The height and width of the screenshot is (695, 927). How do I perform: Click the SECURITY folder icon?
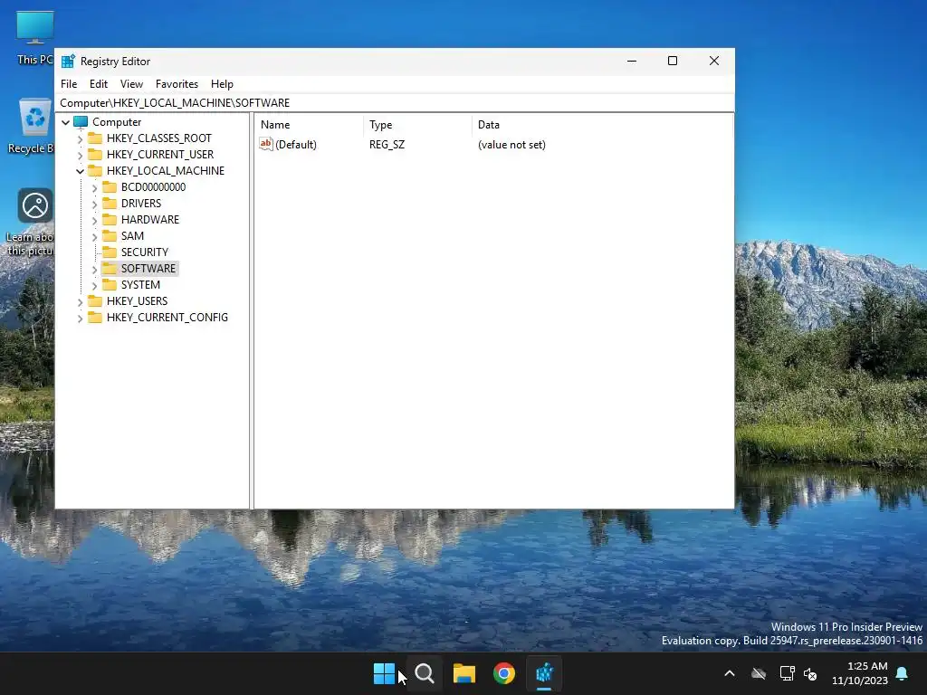(x=110, y=252)
